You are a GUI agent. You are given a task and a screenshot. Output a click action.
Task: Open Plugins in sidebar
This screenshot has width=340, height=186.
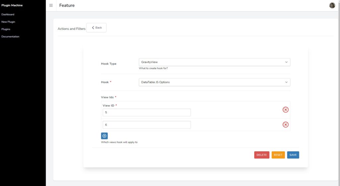[x=6, y=29]
